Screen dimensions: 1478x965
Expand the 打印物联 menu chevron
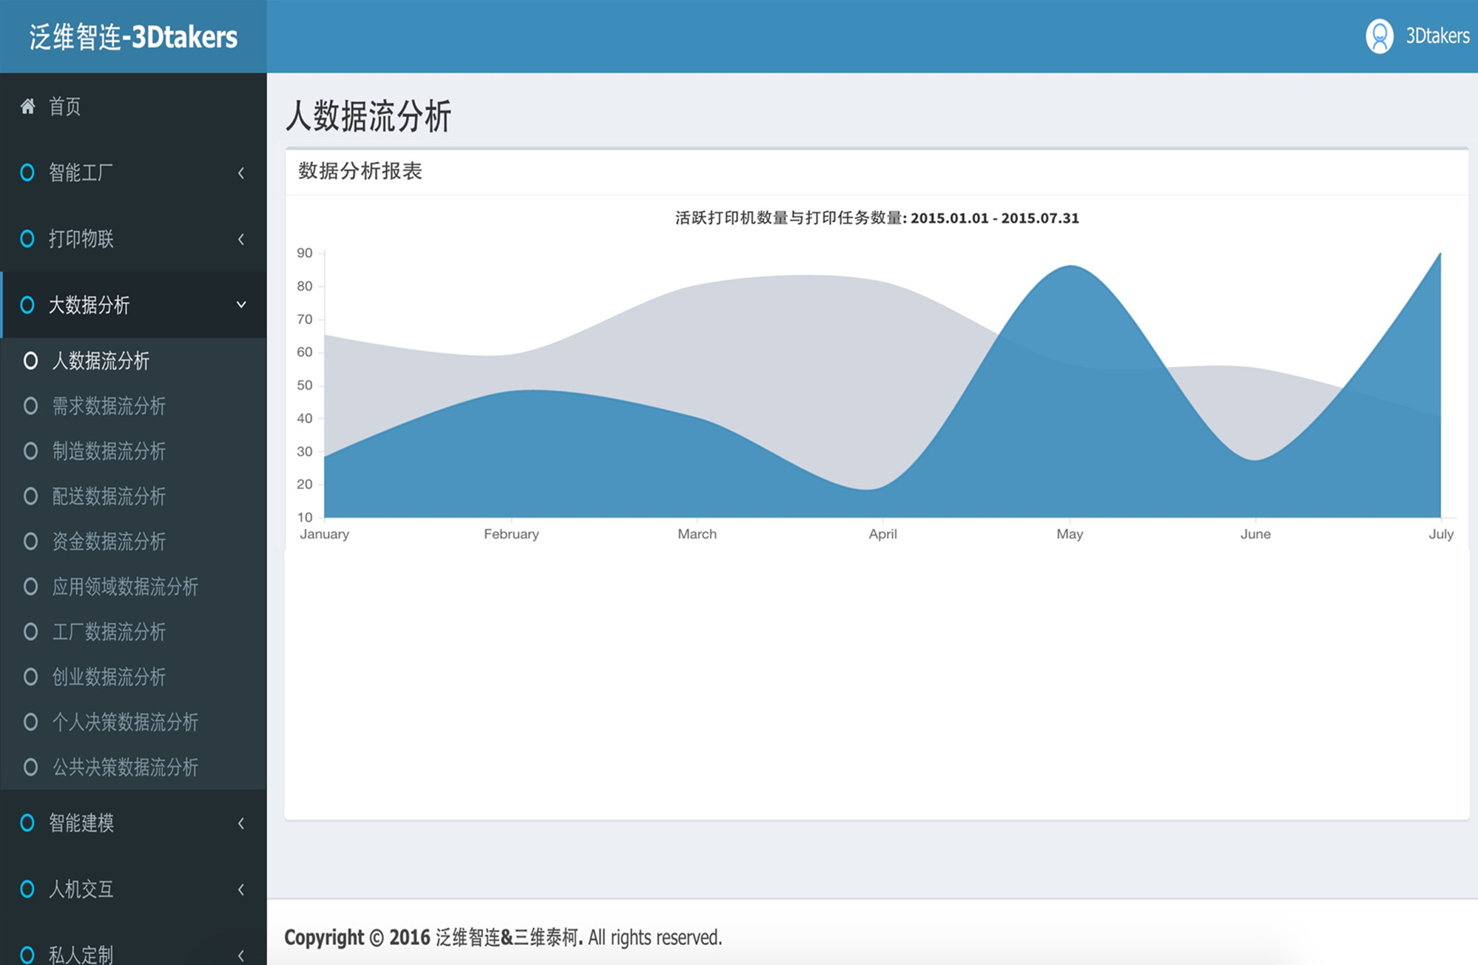point(241,239)
